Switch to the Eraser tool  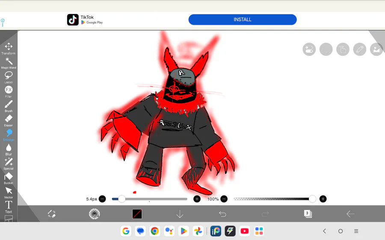click(x=9, y=121)
